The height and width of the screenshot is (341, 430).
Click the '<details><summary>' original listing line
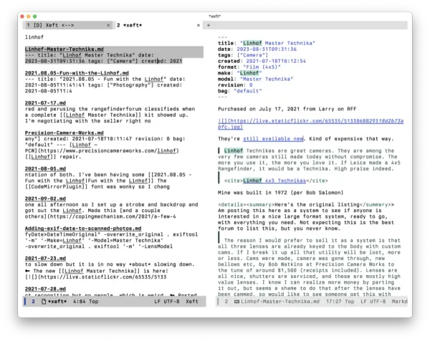pos(306,204)
